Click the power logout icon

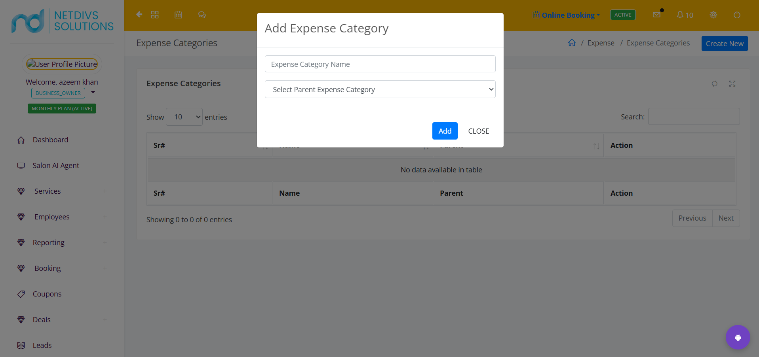pyautogui.click(x=737, y=15)
